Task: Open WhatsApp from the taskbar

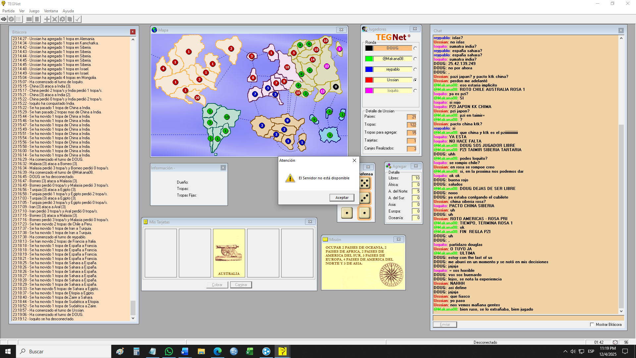Action: 169,351
